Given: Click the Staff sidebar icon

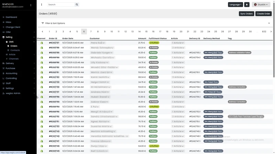Looking at the screenshot, I should click(x=3, y=83).
